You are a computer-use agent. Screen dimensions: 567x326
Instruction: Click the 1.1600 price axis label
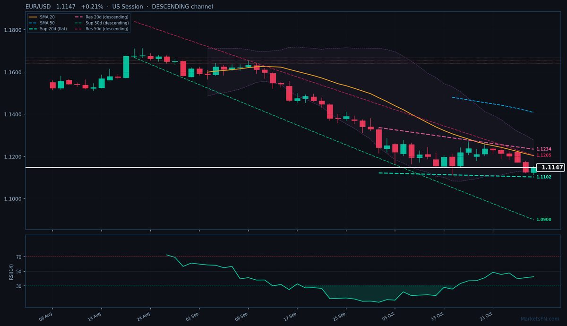click(x=13, y=72)
